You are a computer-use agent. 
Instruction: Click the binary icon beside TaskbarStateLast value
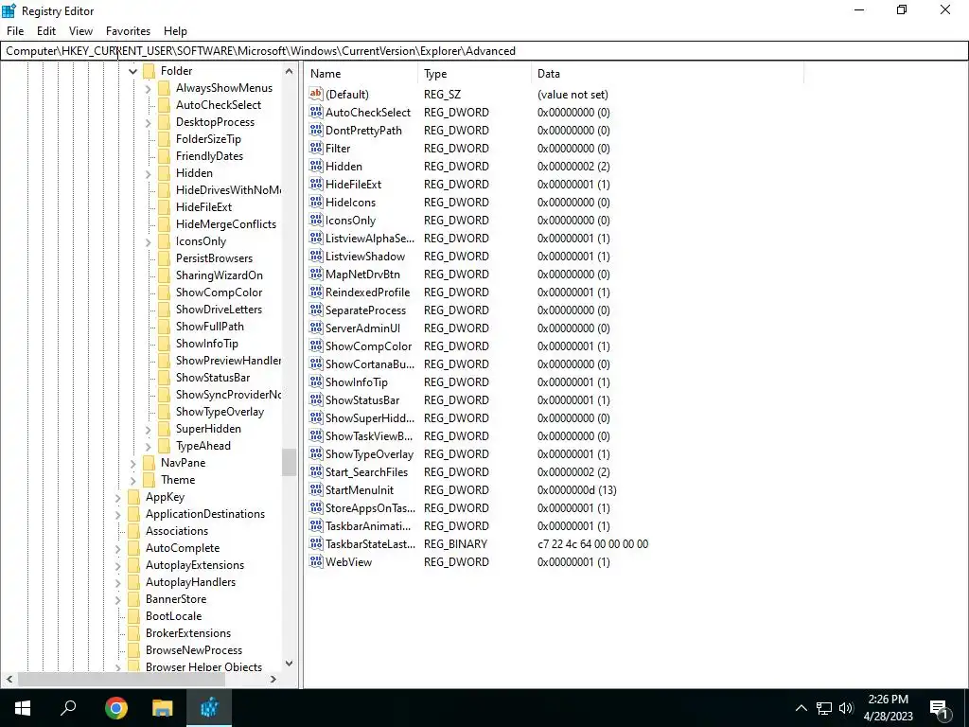pyautogui.click(x=316, y=543)
